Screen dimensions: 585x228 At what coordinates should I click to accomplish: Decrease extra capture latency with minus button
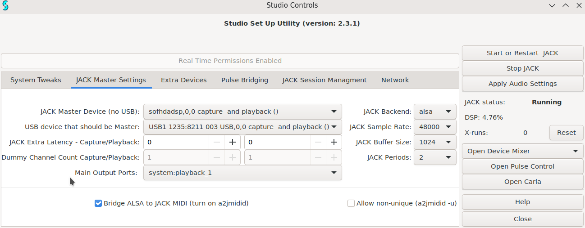click(217, 142)
